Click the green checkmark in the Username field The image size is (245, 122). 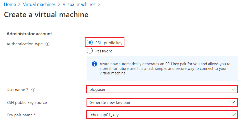234,90
